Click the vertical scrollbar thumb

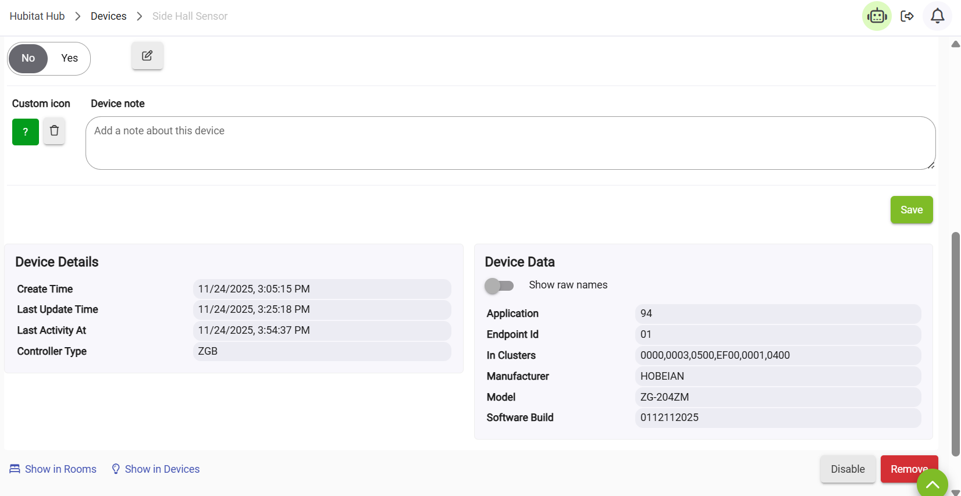[x=955, y=343]
